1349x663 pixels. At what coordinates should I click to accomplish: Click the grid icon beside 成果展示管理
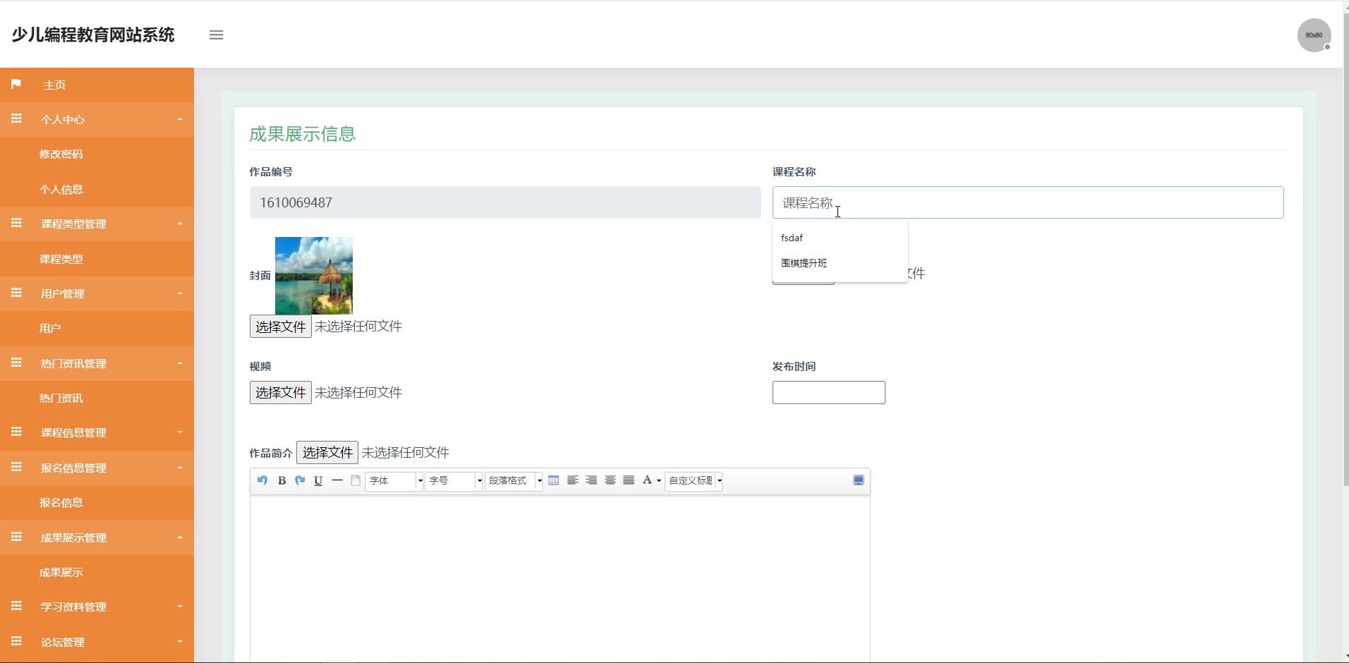click(x=16, y=537)
